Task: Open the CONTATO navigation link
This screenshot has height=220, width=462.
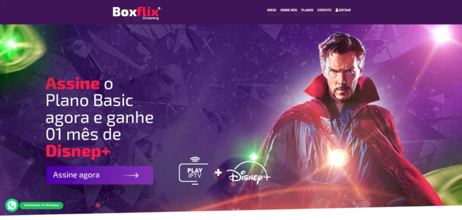Action: [324, 10]
